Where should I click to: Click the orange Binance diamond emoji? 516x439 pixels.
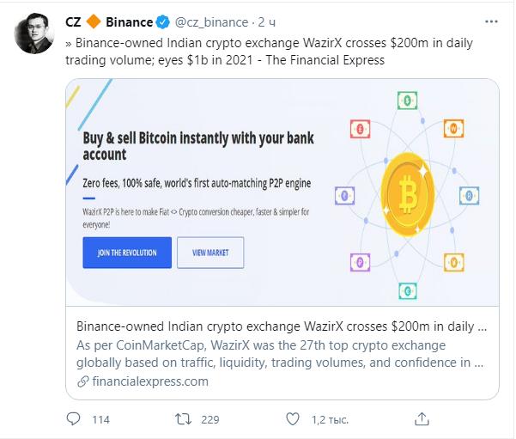(x=94, y=21)
